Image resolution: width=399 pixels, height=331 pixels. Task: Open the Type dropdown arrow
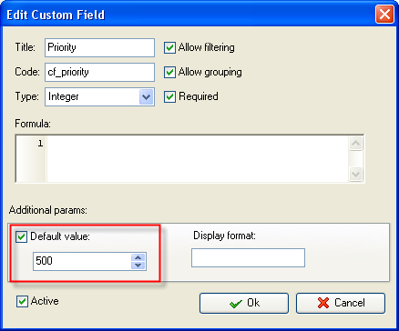[x=146, y=97]
